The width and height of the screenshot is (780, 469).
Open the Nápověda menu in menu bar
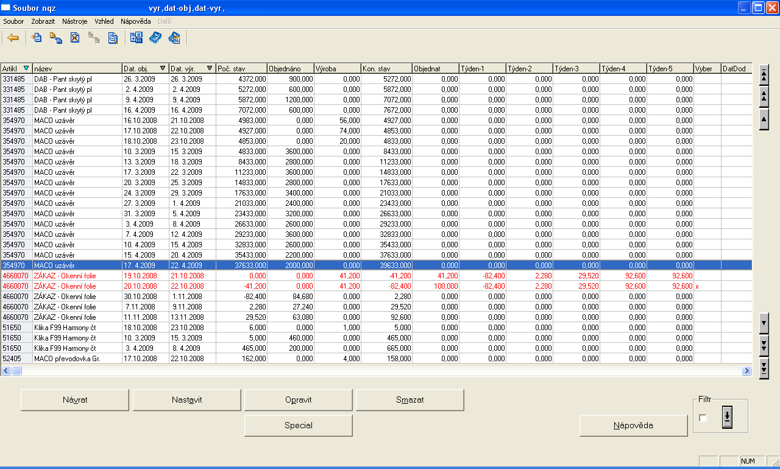[x=135, y=21]
